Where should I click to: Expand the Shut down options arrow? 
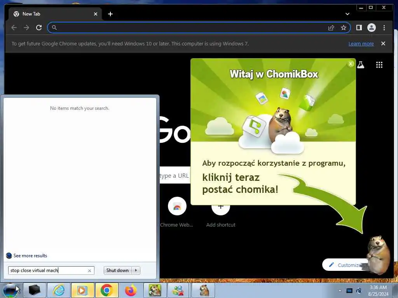click(136, 270)
